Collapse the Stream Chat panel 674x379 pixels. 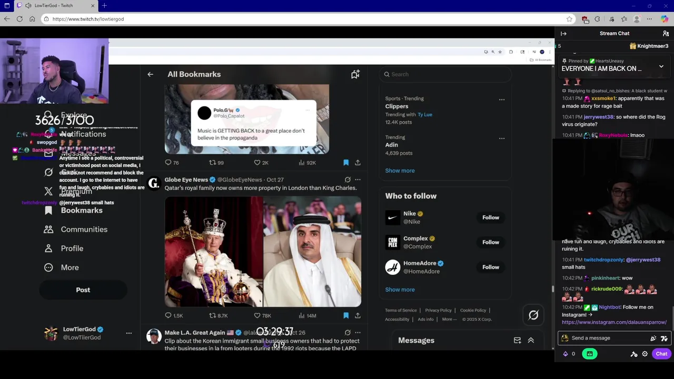coord(563,34)
